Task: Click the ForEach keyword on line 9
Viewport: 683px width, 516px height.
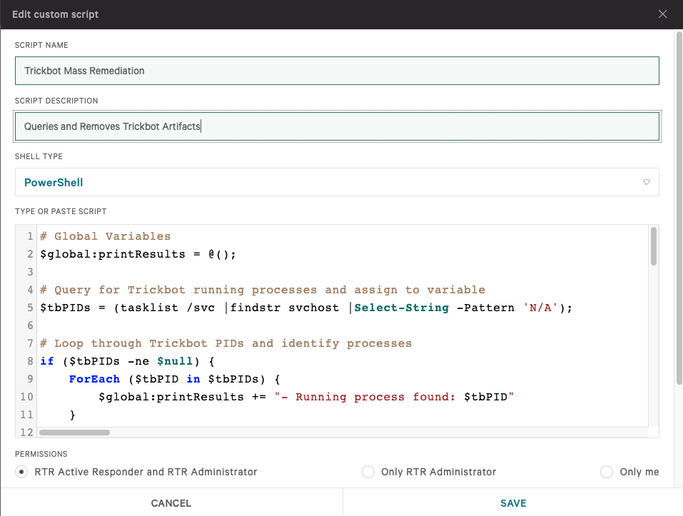Action: point(94,379)
